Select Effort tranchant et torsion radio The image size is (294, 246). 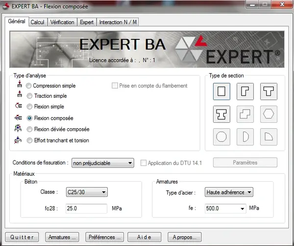coord(29,140)
